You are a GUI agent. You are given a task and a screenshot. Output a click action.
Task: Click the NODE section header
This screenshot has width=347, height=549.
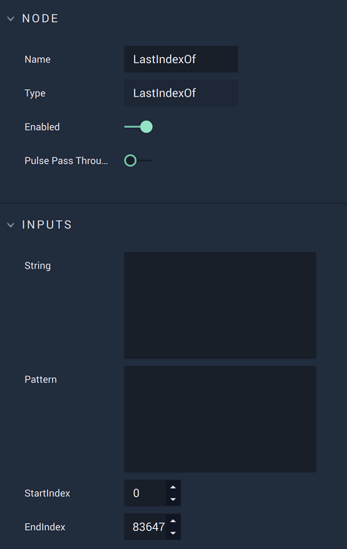[x=40, y=19]
